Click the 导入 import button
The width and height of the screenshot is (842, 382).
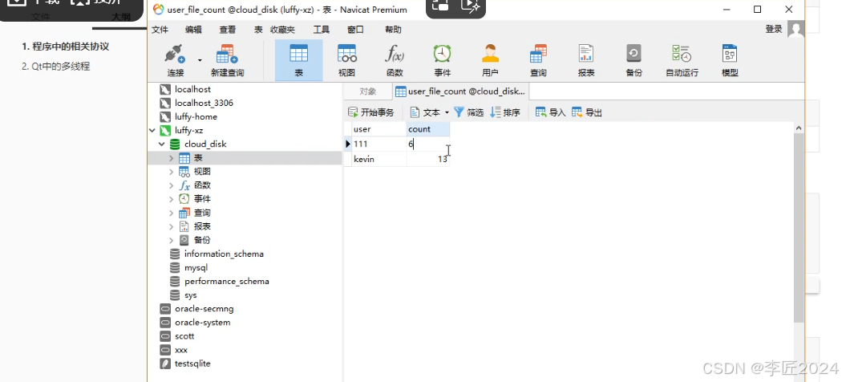tap(551, 112)
